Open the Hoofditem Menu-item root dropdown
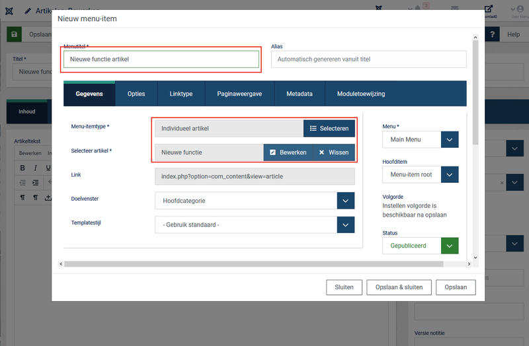Image resolution: width=529 pixels, height=346 pixels. pyautogui.click(x=450, y=175)
